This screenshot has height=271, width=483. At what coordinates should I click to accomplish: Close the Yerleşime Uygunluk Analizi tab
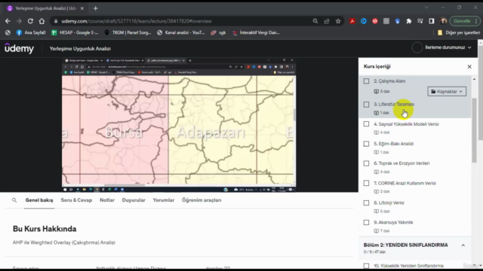pyautogui.click(x=82, y=8)
